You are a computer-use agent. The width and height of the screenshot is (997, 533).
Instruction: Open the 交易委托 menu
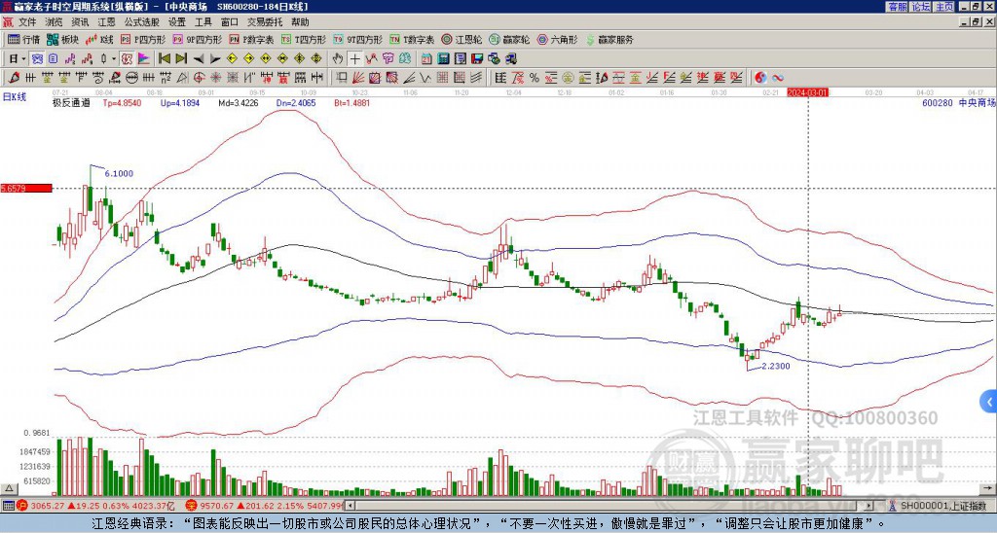tap(264, 22)
